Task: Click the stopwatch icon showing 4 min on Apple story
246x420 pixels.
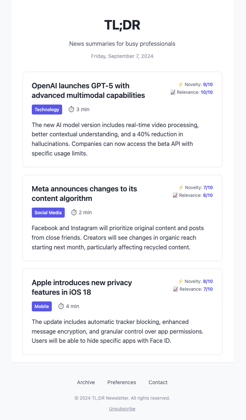Action: point(61,306)
